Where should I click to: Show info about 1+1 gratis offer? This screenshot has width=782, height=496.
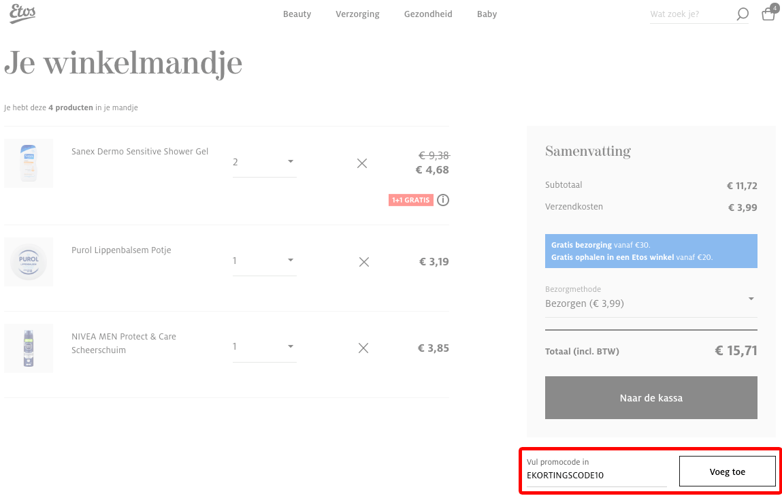tap(443, 200)
